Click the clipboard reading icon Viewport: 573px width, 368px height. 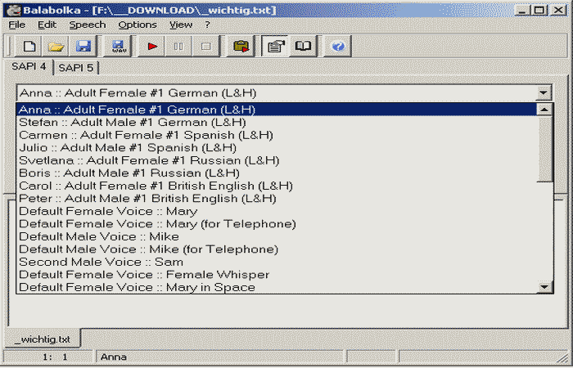pos(241,47)
